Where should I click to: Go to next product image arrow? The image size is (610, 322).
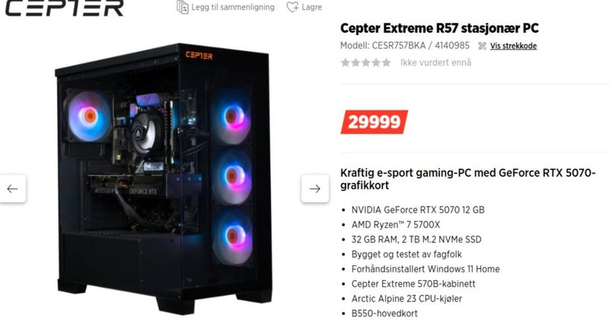click(x=315, y=188)
